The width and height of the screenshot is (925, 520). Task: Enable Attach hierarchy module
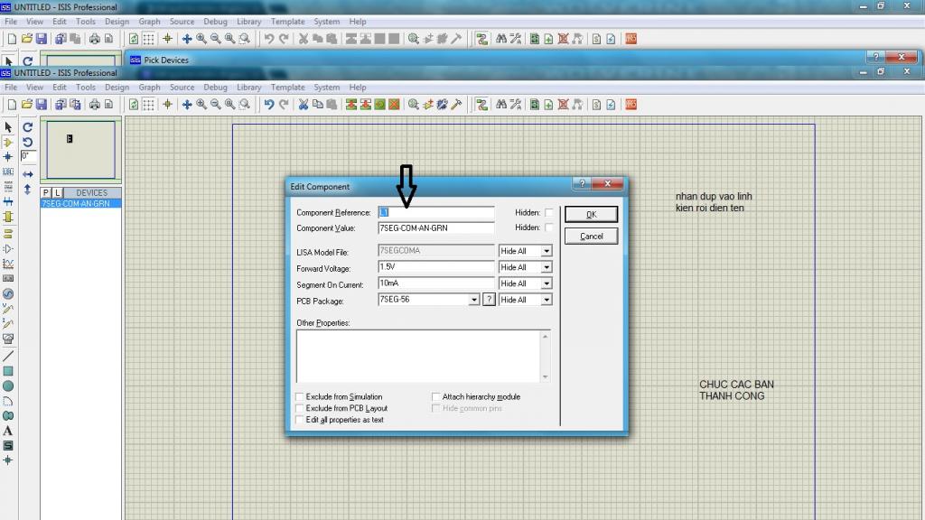pyautogui.click(x=436, y=397)
